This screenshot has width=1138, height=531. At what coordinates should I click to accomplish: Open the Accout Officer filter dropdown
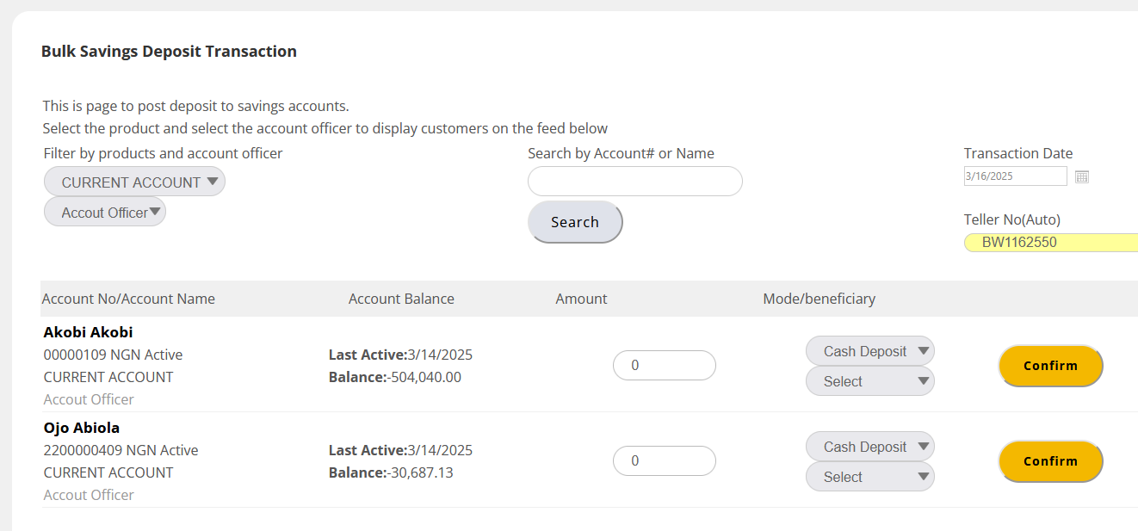point(105,212)
